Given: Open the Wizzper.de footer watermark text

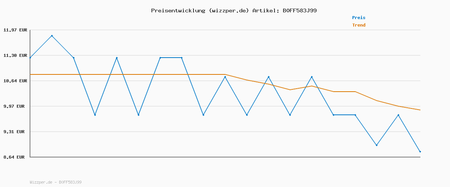Looking at the screenshot, I should 55,182.
